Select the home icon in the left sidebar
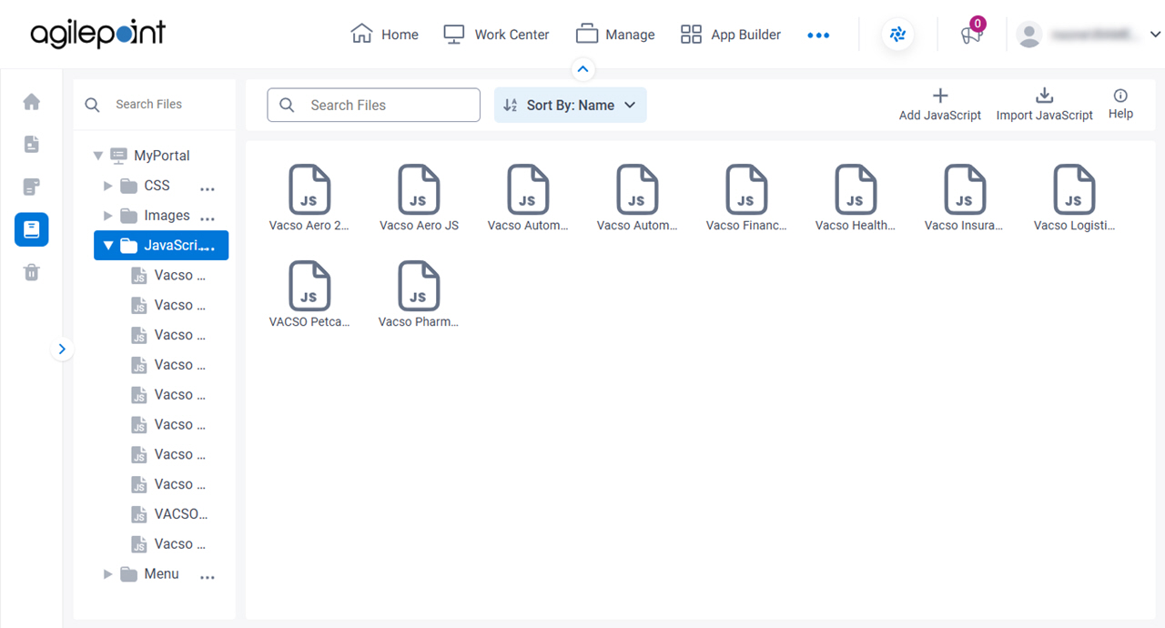This screenshot has width=1165, height=628. click(32, 101)
